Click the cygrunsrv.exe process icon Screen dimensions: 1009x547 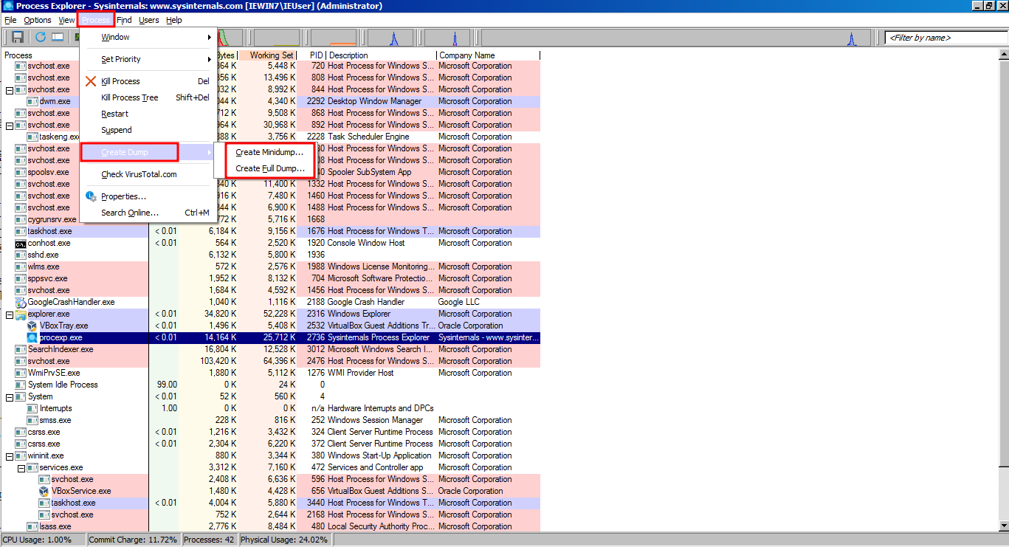tap(21, 219)
